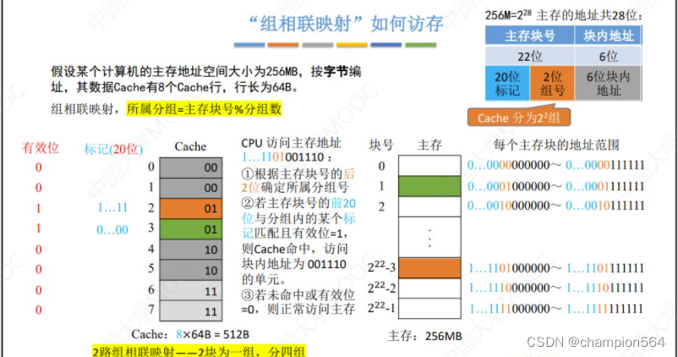Select Cache row 0 labeled 00
Screen dimensions: 678x357
click(191, 168)
